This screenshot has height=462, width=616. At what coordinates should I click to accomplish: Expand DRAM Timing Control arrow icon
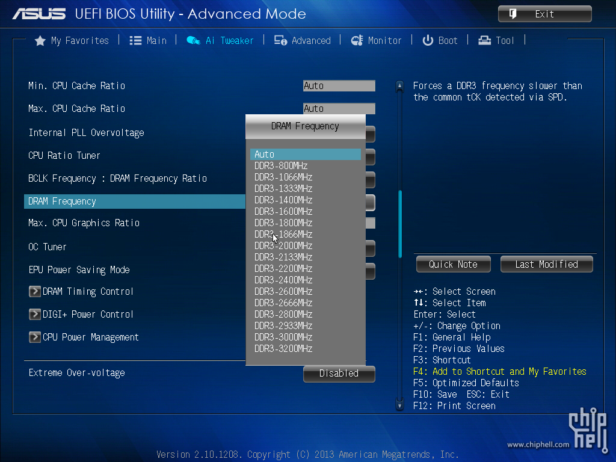34,292
